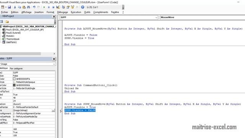This screenshot has height=138, width=245.
Task: Click the 0 - fmSpecialEffectFlat value
Action: 34,123
